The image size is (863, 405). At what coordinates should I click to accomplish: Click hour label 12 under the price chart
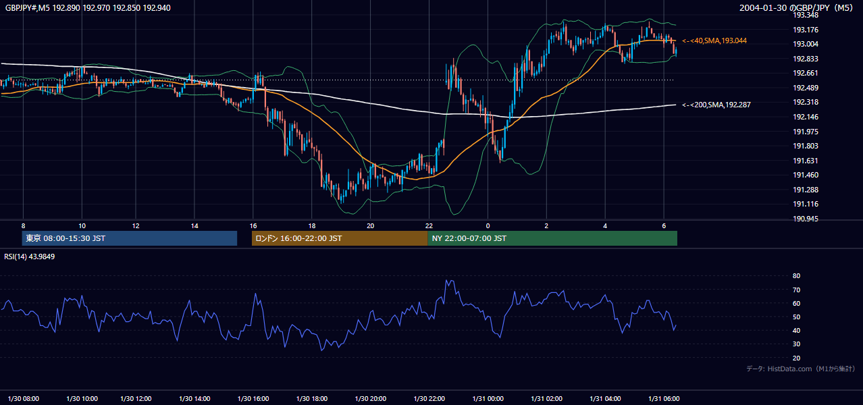136,225
